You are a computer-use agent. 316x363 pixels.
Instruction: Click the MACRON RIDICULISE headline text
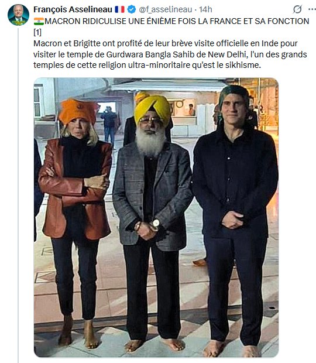177,21
